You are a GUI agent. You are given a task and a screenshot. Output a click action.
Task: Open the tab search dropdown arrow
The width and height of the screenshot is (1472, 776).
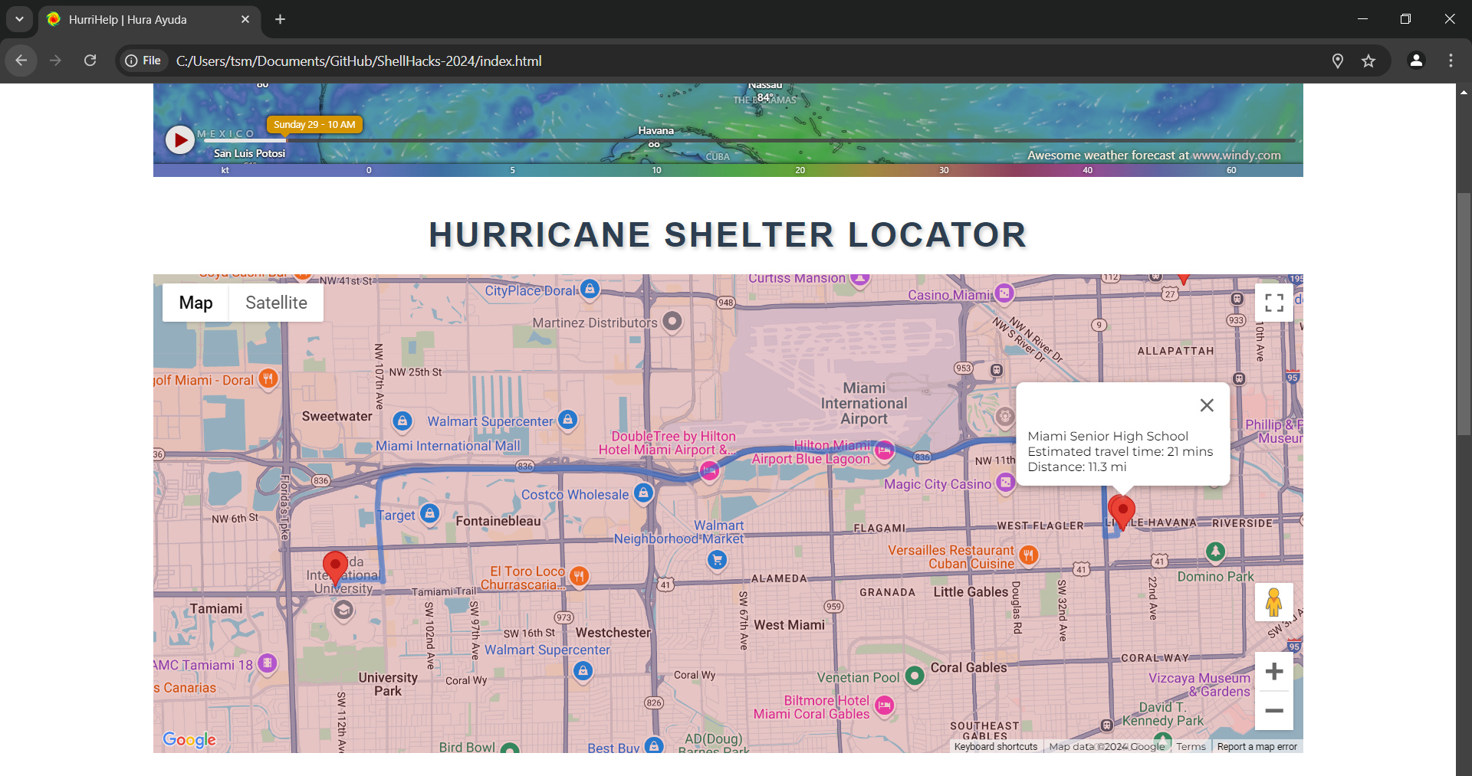pos(19,19)
